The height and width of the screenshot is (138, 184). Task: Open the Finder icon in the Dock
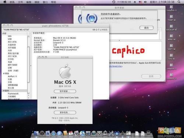point(36,133)
